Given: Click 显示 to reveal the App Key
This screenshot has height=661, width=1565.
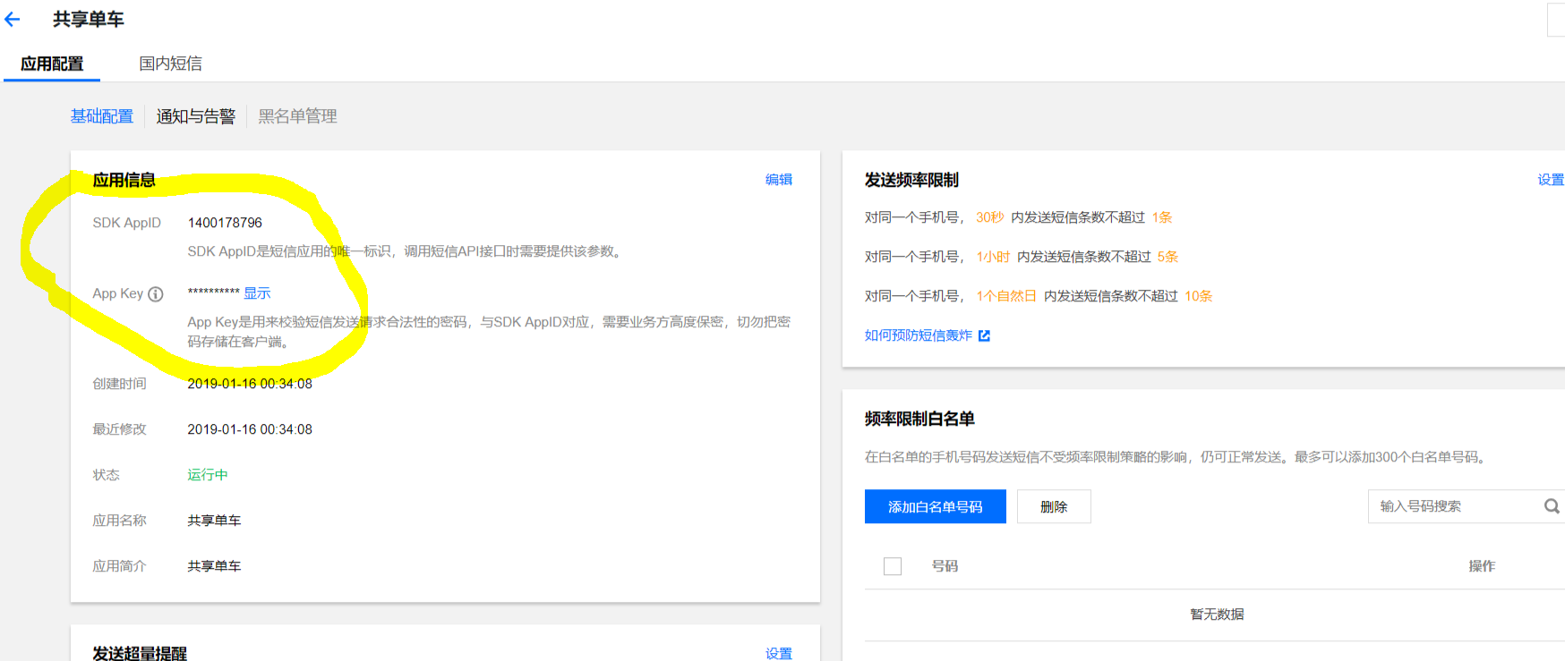Looking at the screenshot, I should coord(257,293).
